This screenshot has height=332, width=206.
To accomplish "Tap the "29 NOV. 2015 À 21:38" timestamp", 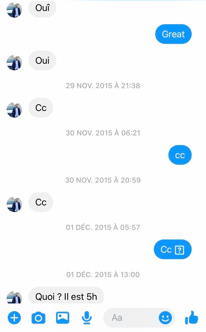I will [x=103, y=86].
